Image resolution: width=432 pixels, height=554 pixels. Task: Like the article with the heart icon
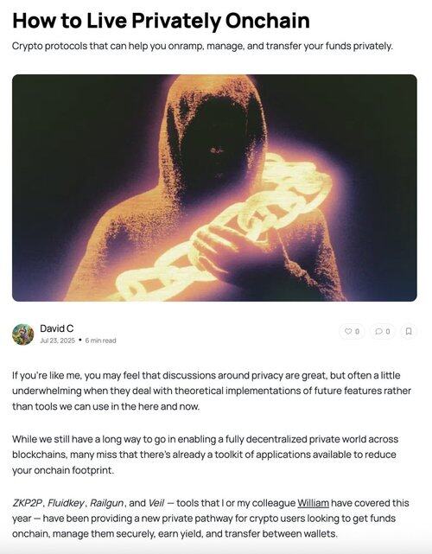[x=348, y=331]
